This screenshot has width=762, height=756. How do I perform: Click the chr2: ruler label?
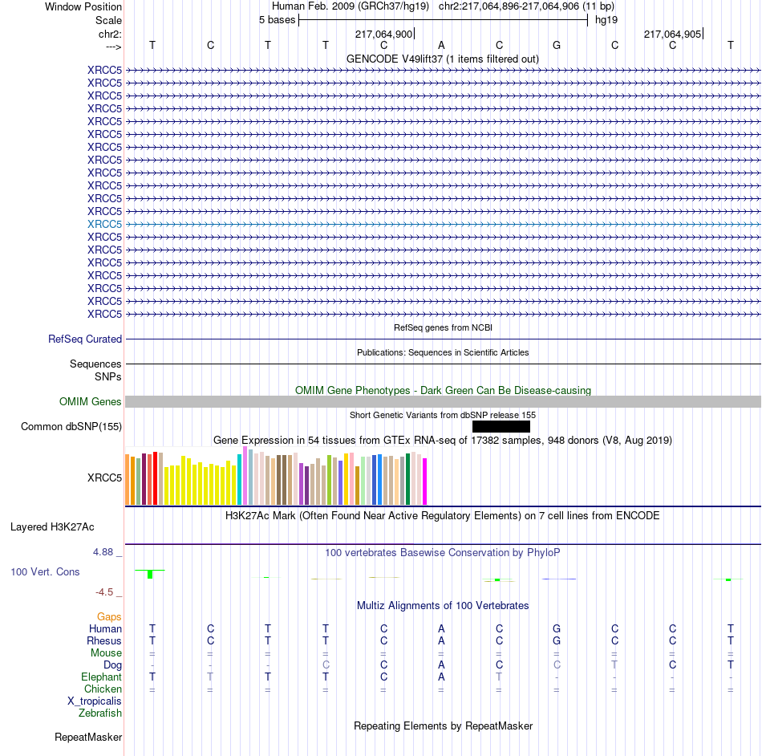(110, 34)
